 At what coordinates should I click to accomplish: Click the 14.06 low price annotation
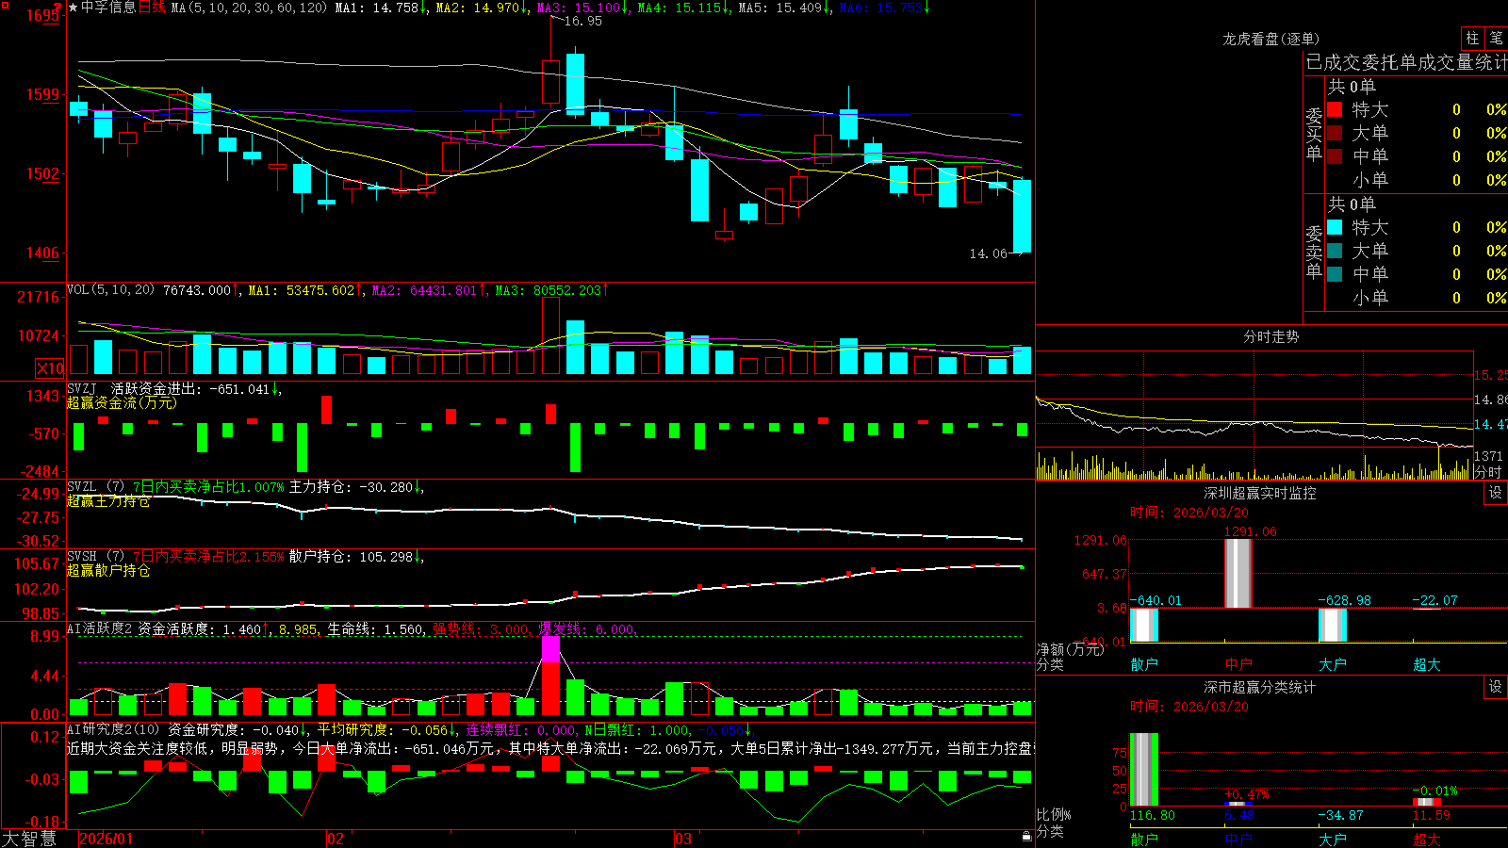(x=989, y=253)
